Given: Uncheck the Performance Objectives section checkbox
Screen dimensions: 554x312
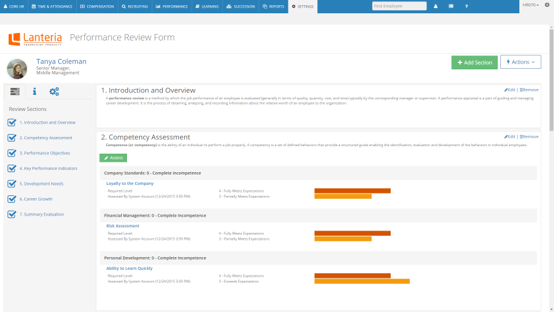Looking at the screenshot, I should pyautogui.click(x=12, y=153).
